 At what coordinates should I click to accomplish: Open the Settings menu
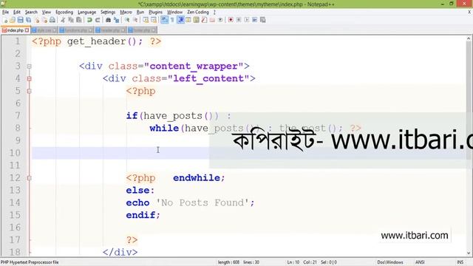pyautogui.click(x=108, y=12)
